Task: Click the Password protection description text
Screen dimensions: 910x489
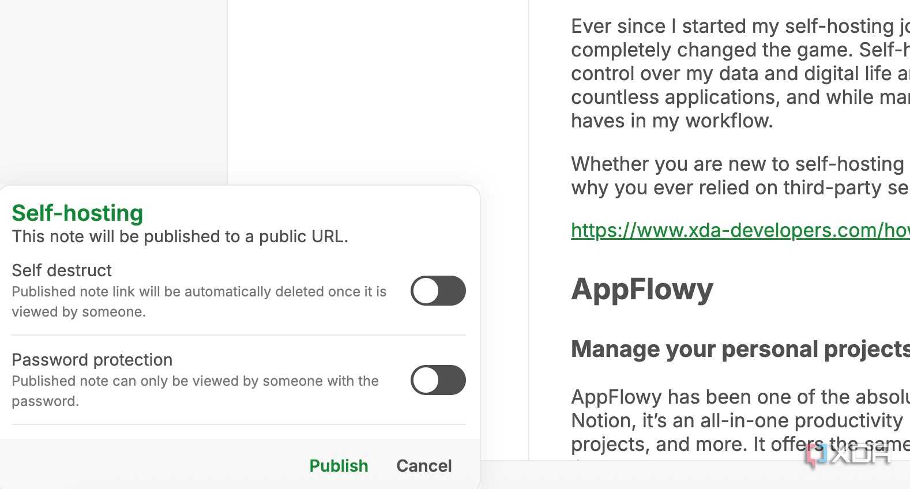Action: pos(195,391)
